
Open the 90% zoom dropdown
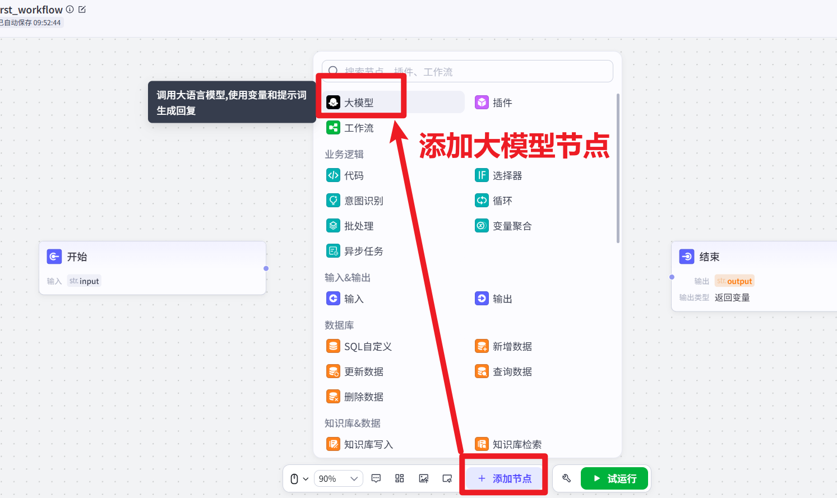(x=339, y=478)
